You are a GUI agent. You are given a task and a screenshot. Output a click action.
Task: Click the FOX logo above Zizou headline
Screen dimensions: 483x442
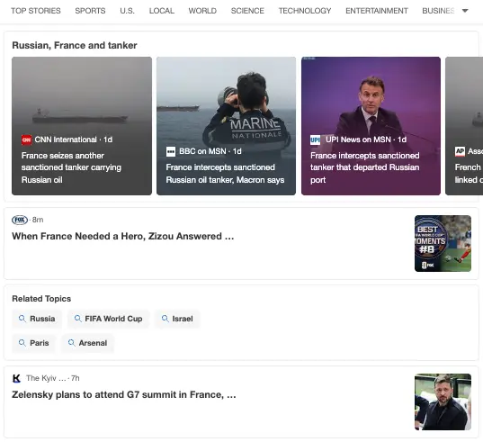pyautogui.click(x=20, y=220)
